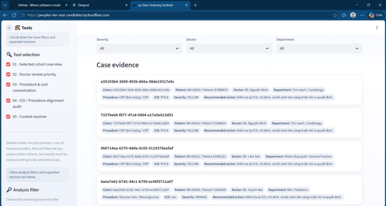Click Department General Practice chip
386x206 pixels.
tap(299, 157)
